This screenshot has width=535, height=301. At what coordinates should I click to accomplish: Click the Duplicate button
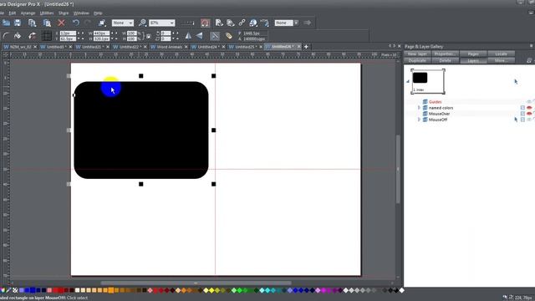pyautogui.click(x=417, y=60)
